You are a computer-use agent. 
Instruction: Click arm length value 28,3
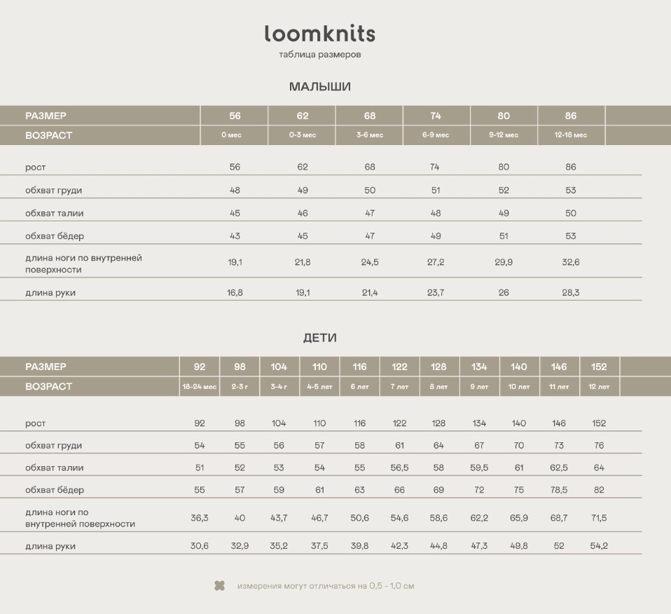coord(570,293)
